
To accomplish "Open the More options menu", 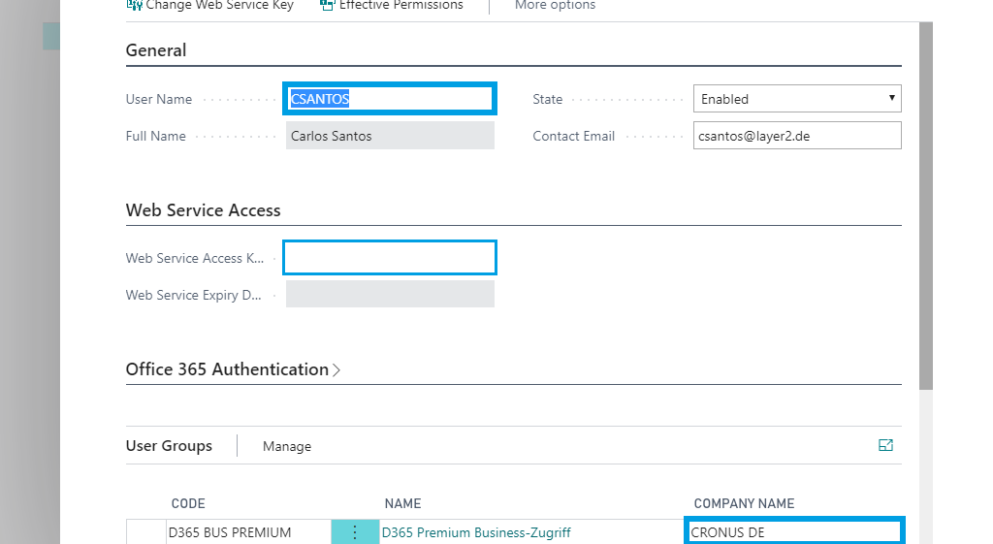I will pyautogui.click(x=555, y=6).
